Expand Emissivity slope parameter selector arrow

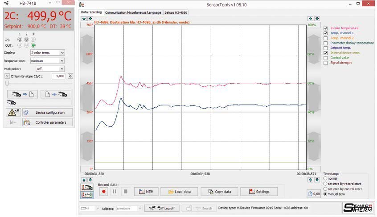click(7, 76)
